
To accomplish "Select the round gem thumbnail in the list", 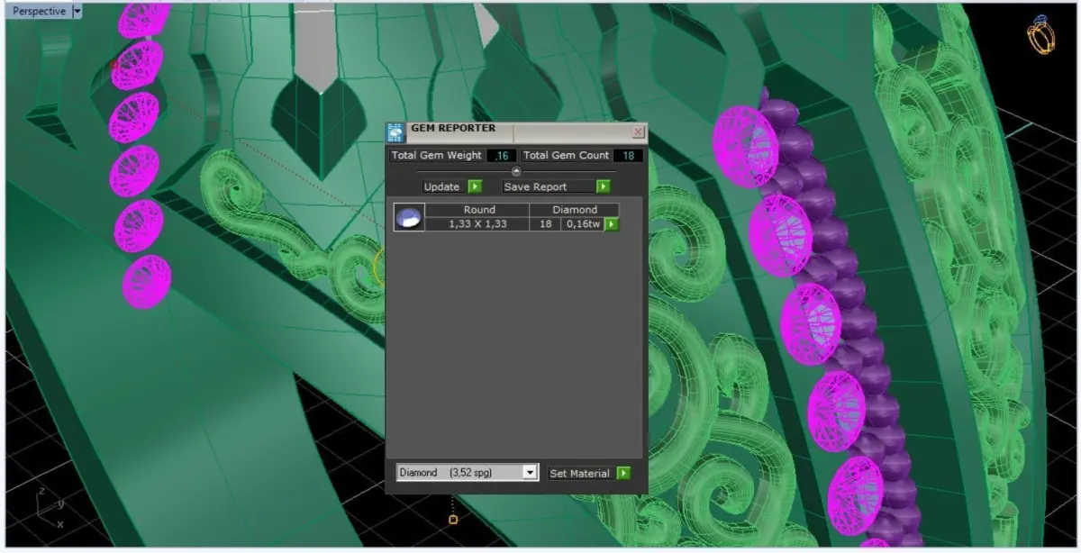I will (409, 217).
